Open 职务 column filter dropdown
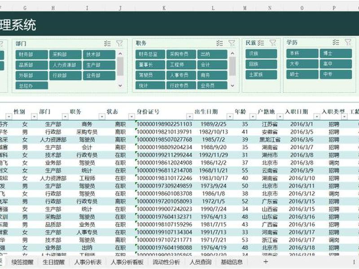 [x=102, y=117]
